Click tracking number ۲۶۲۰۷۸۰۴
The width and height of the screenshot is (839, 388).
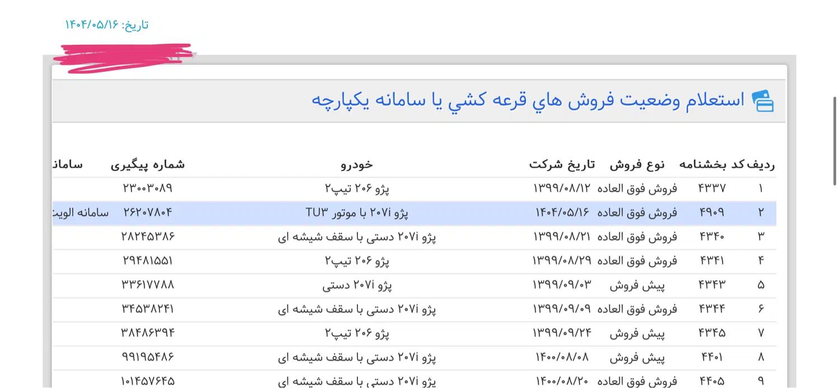[148, 212]
